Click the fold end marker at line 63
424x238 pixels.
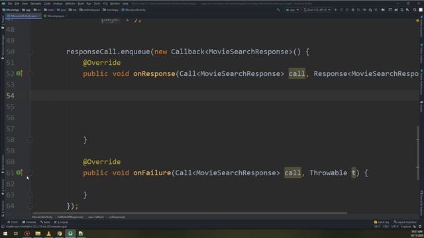click(30, 195)
